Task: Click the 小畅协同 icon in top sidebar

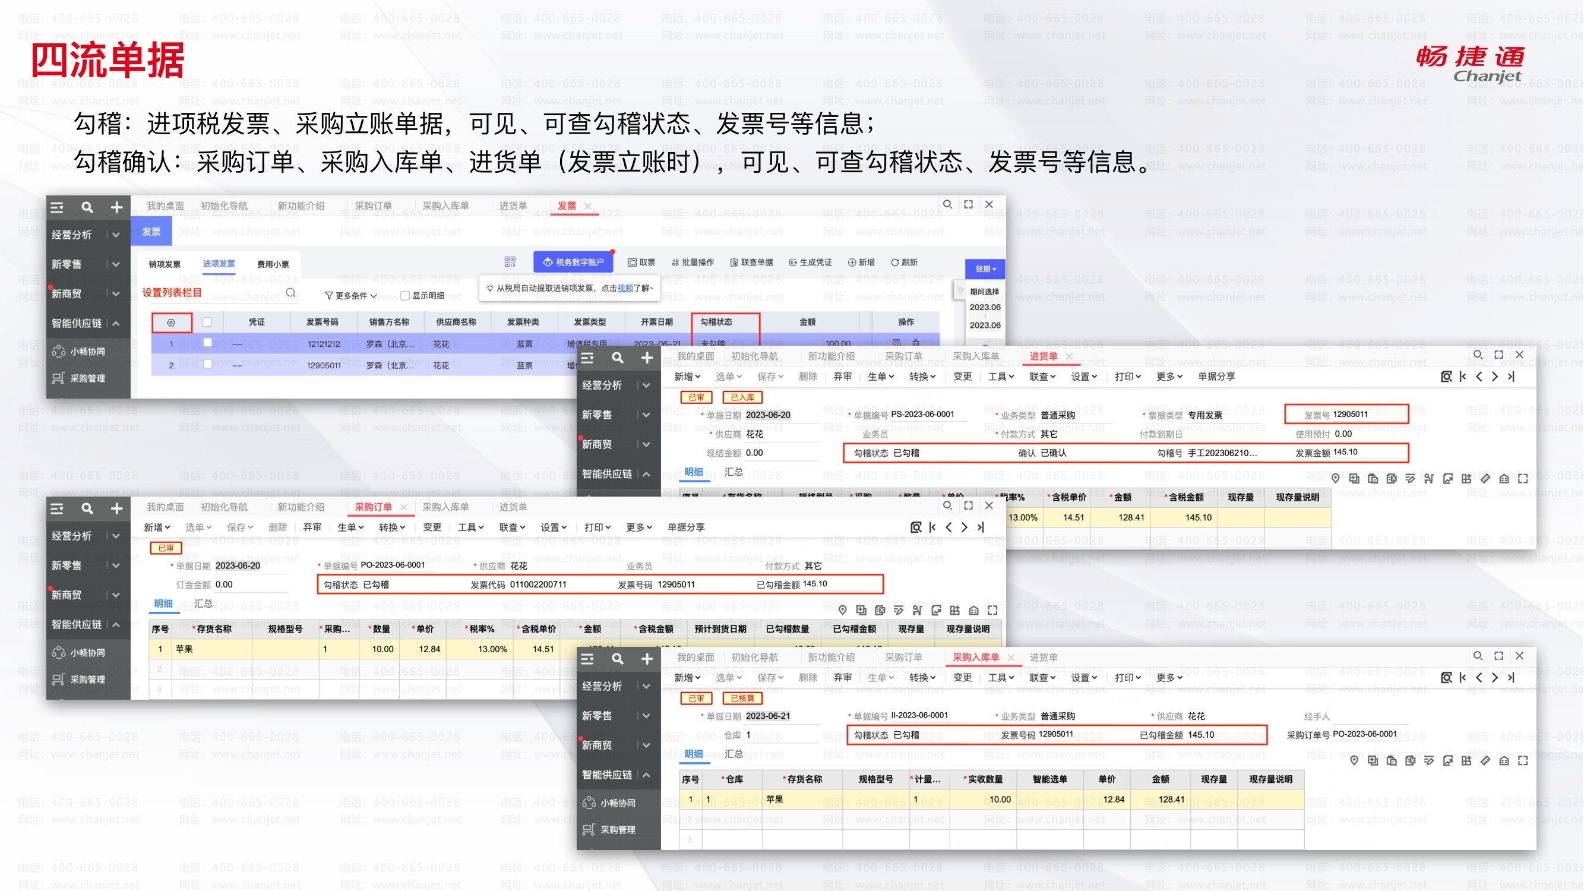Action: [58, 351]
